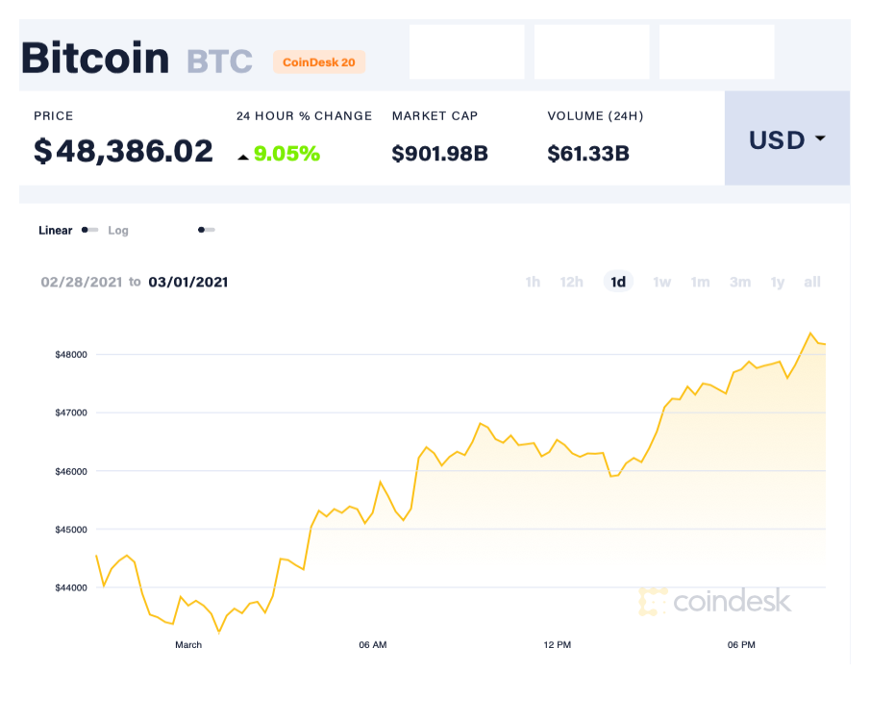Click the CoinDesk 20 badge

point(319,62)
